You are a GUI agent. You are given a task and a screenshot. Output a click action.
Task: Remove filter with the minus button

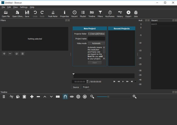tap(10, 54)
